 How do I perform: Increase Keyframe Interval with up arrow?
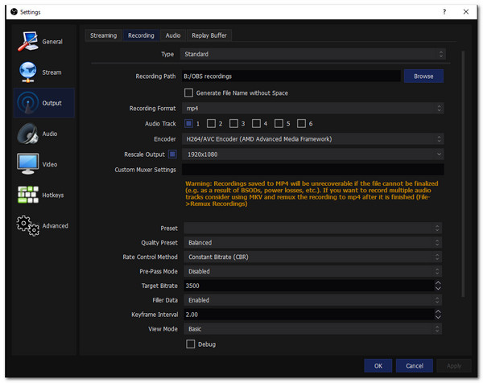point(438,311)
